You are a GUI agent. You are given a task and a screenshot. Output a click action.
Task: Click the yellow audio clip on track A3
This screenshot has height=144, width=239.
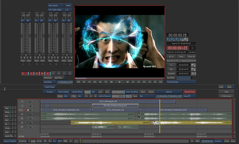(151, 123)
